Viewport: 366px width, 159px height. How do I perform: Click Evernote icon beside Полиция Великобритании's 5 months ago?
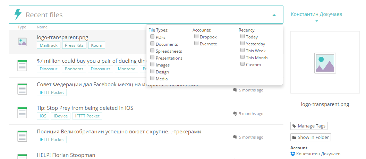[235, 137]
